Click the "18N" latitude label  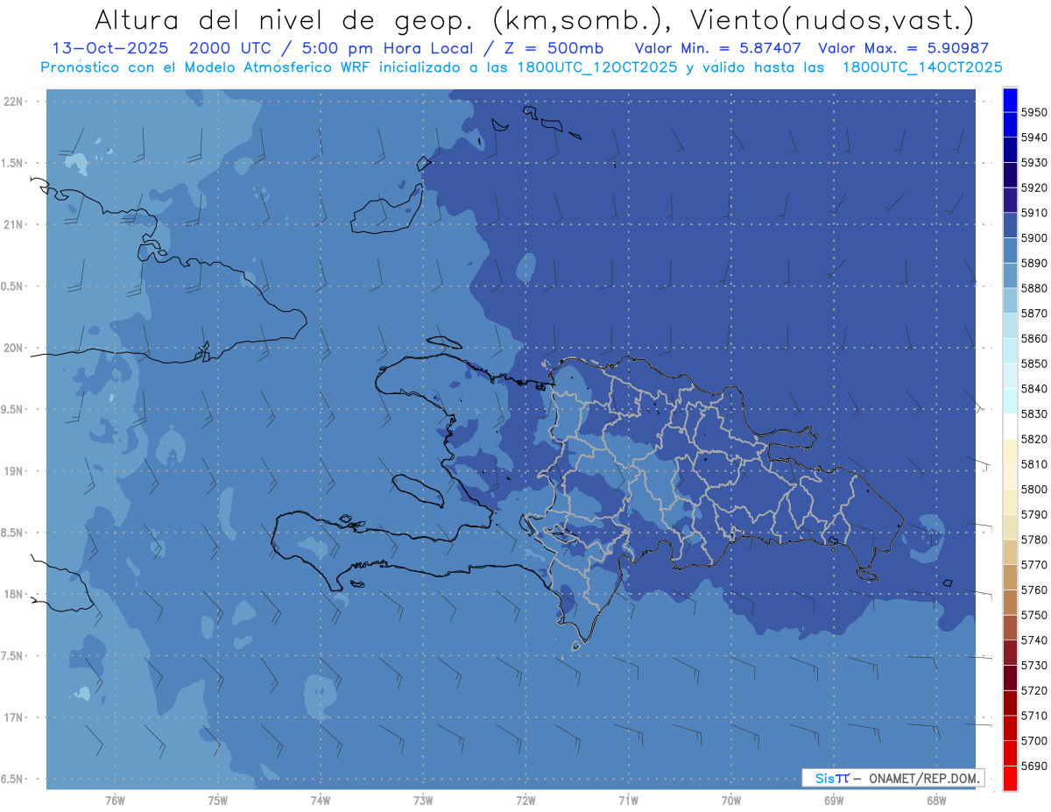click(14, 594)
